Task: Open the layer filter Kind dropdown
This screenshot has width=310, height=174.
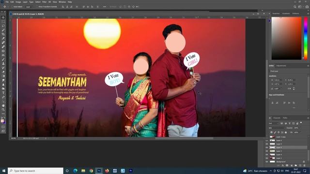Action: pyautogui.click(x=274, y=123)
